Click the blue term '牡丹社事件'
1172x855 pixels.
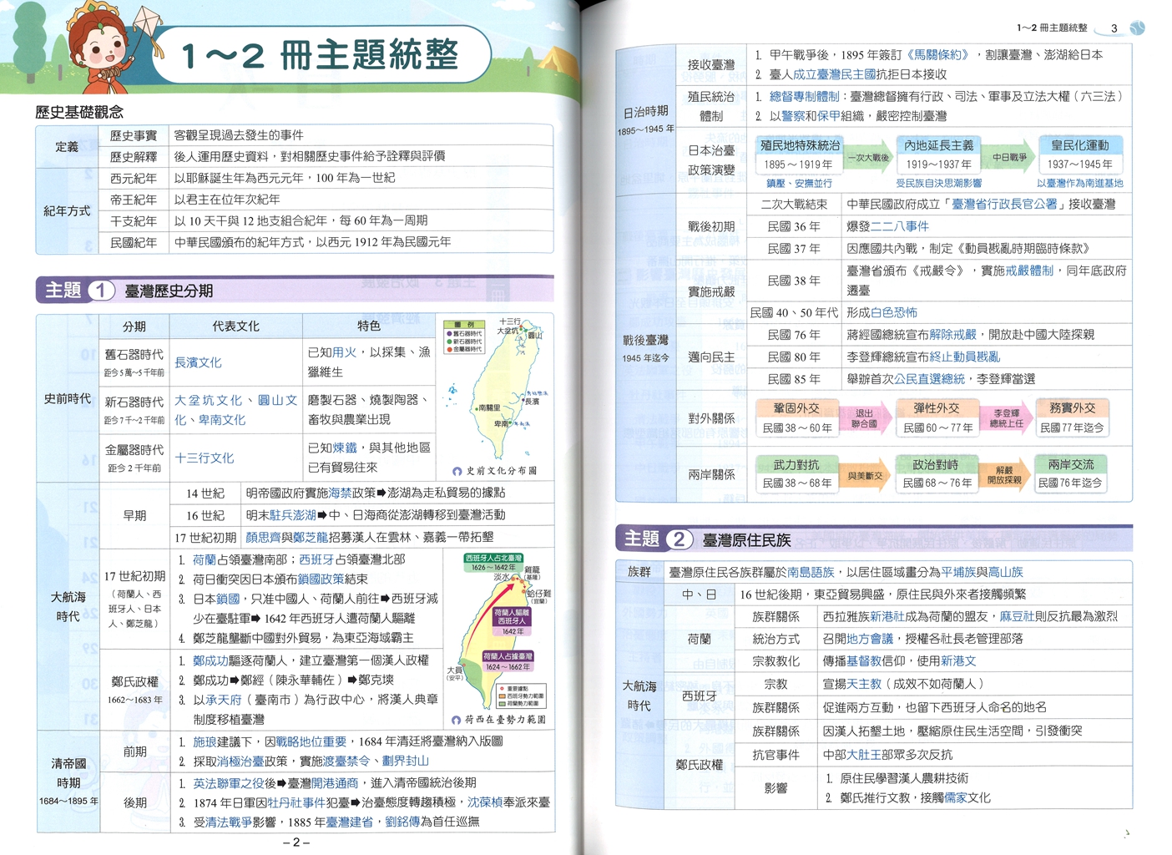click(x=296, y=802)
